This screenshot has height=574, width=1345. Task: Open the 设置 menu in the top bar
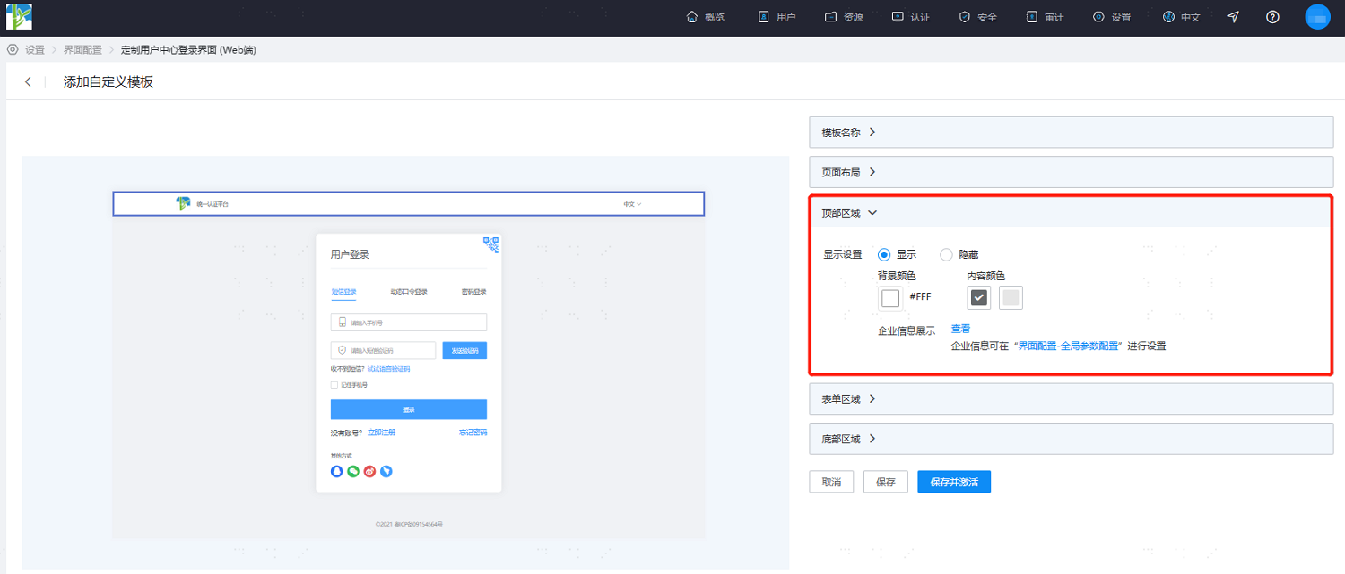tap(1112, 17)
